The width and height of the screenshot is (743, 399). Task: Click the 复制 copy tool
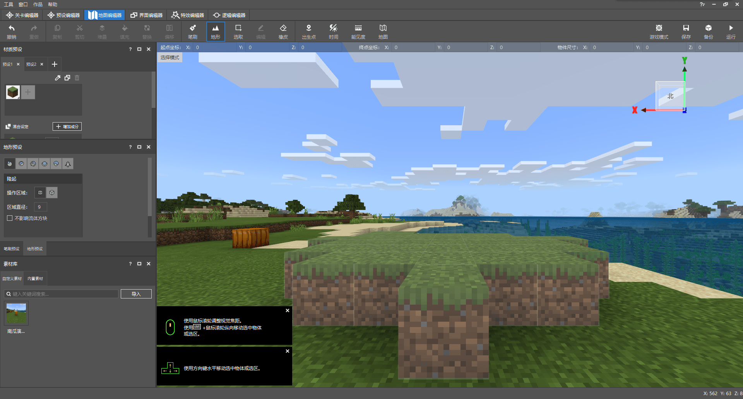pos(57,31)
